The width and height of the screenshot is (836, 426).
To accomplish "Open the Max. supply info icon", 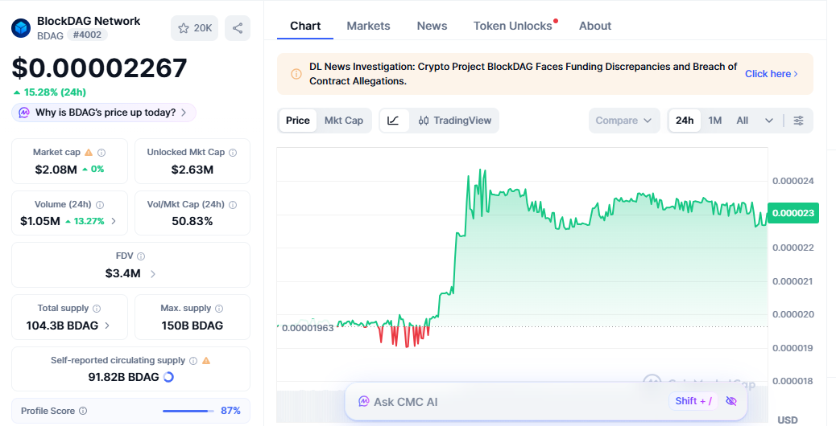I will (x=219, y=309).
